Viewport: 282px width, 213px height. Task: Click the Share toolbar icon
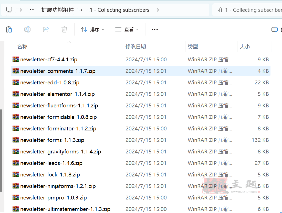(x=46, y=29)
